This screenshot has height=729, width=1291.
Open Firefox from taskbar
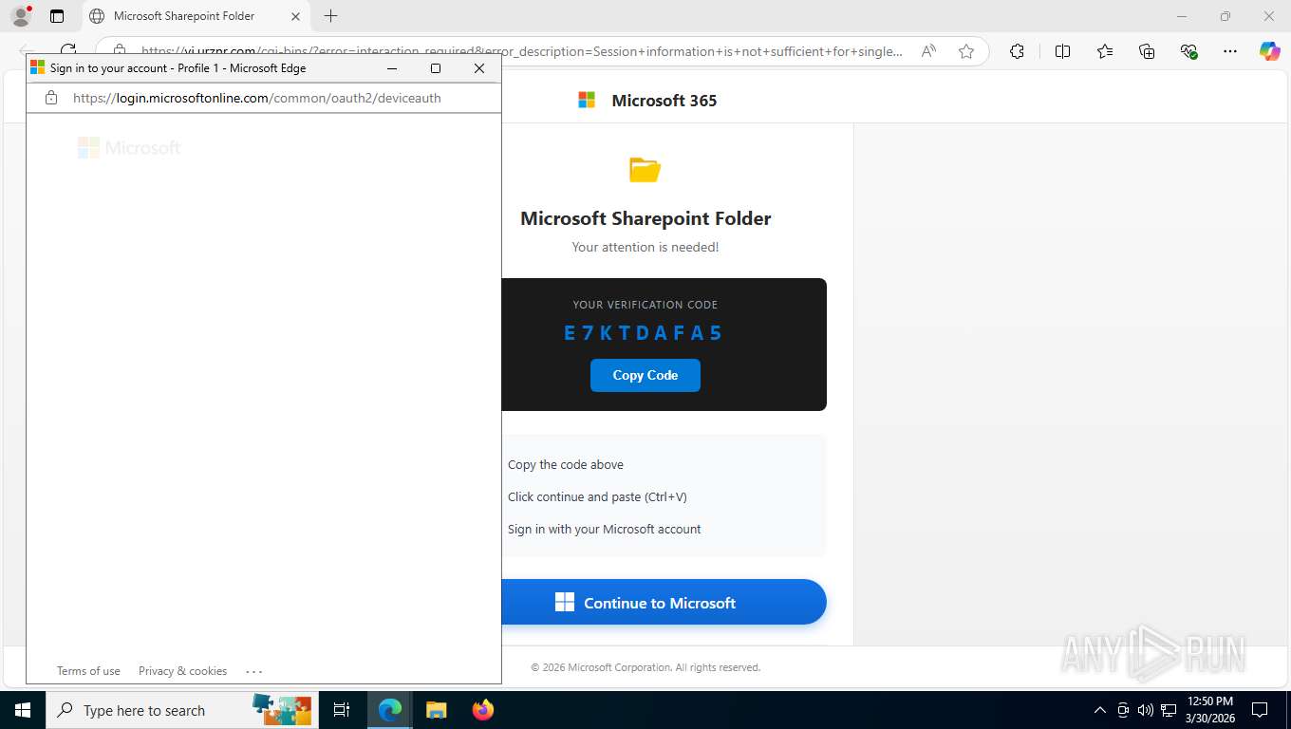coord(483,710)
